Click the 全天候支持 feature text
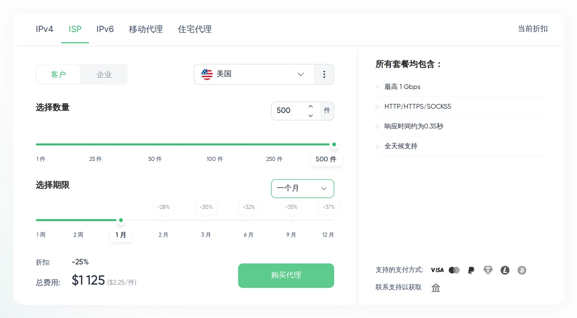 coord(401,146)
